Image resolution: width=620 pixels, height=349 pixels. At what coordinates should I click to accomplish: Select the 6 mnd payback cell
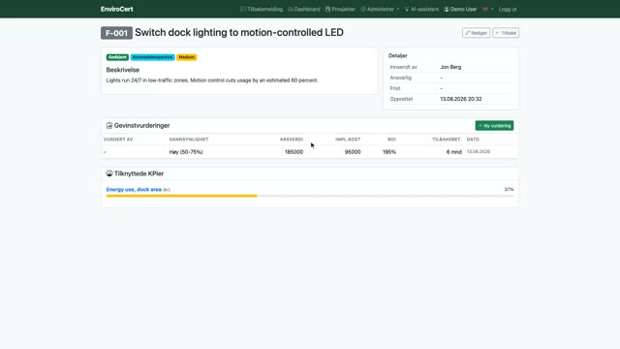(454, 152)
